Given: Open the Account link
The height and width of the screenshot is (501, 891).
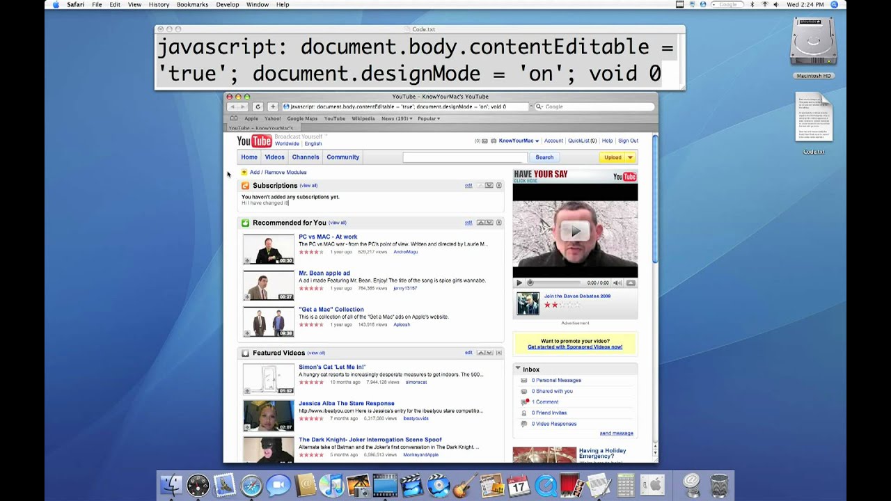Looking at the screenshot, I should pos(553,141).
